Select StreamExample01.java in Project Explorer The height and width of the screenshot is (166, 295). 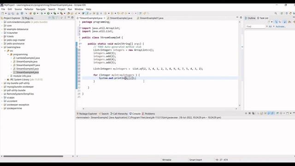[x=28, y=65]
